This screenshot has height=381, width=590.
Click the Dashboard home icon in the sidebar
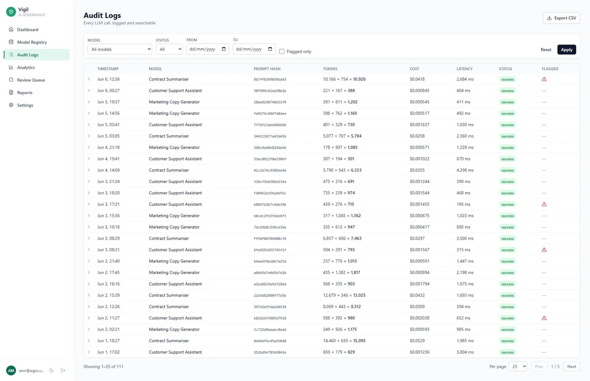[11, 30]
